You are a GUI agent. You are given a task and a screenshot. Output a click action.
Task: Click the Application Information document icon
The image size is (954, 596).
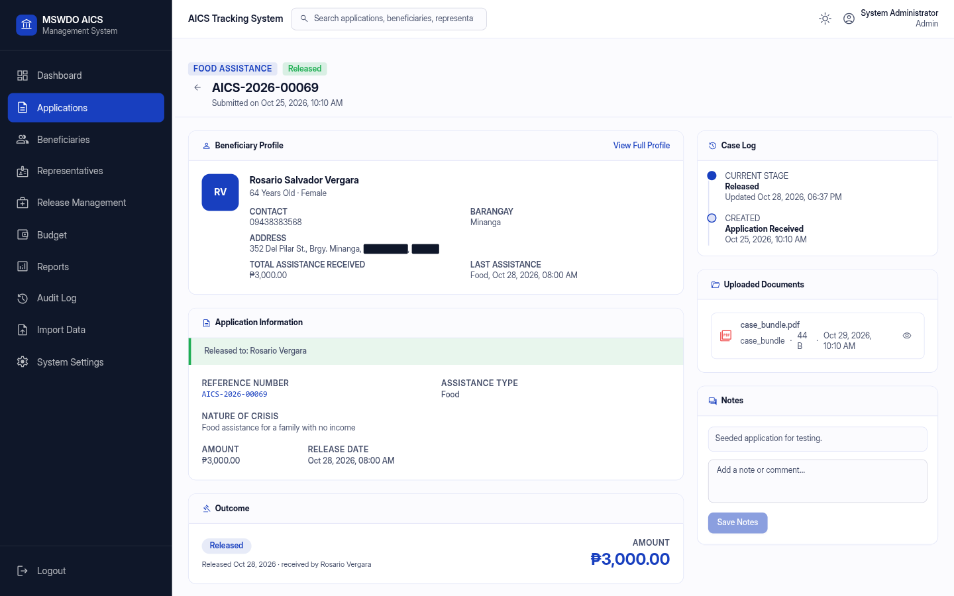(x=207, y=323)
